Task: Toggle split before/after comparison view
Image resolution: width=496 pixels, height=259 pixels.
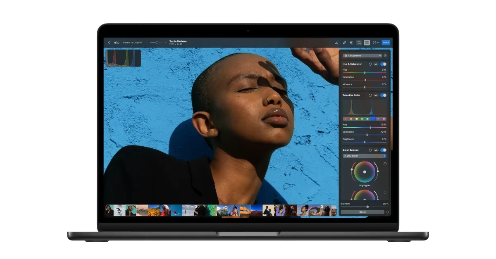Action: [x=117, y=43]
